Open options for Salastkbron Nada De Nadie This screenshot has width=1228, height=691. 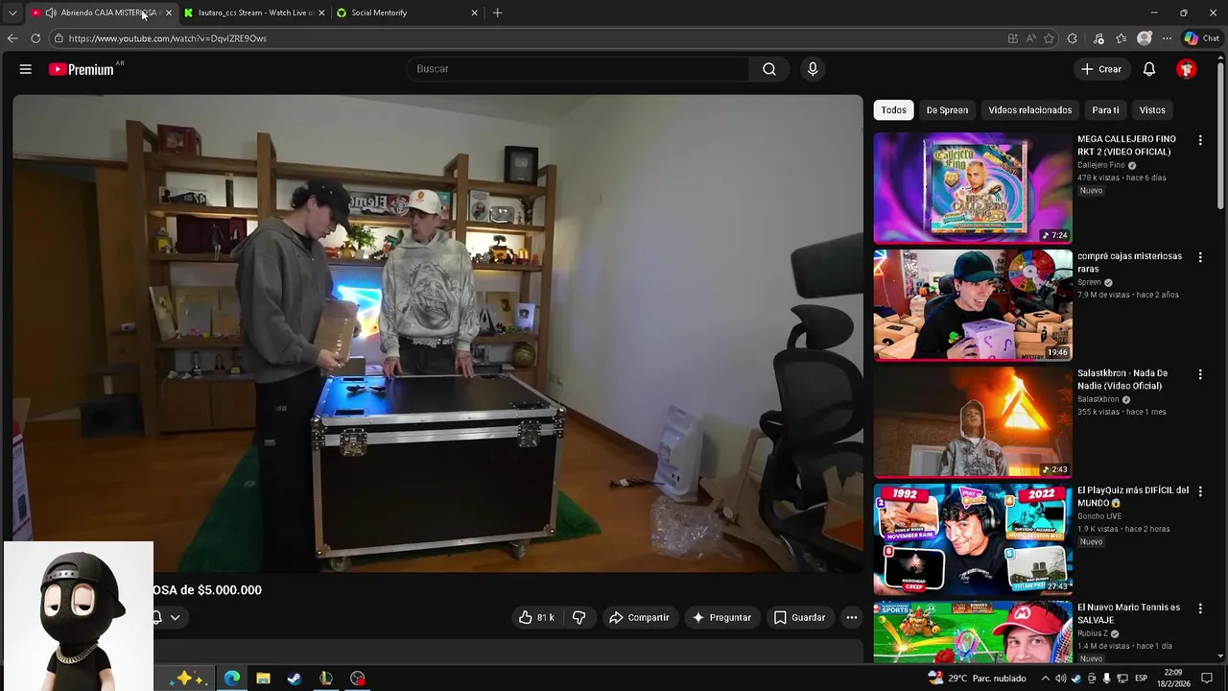[x=1199, y=374]
